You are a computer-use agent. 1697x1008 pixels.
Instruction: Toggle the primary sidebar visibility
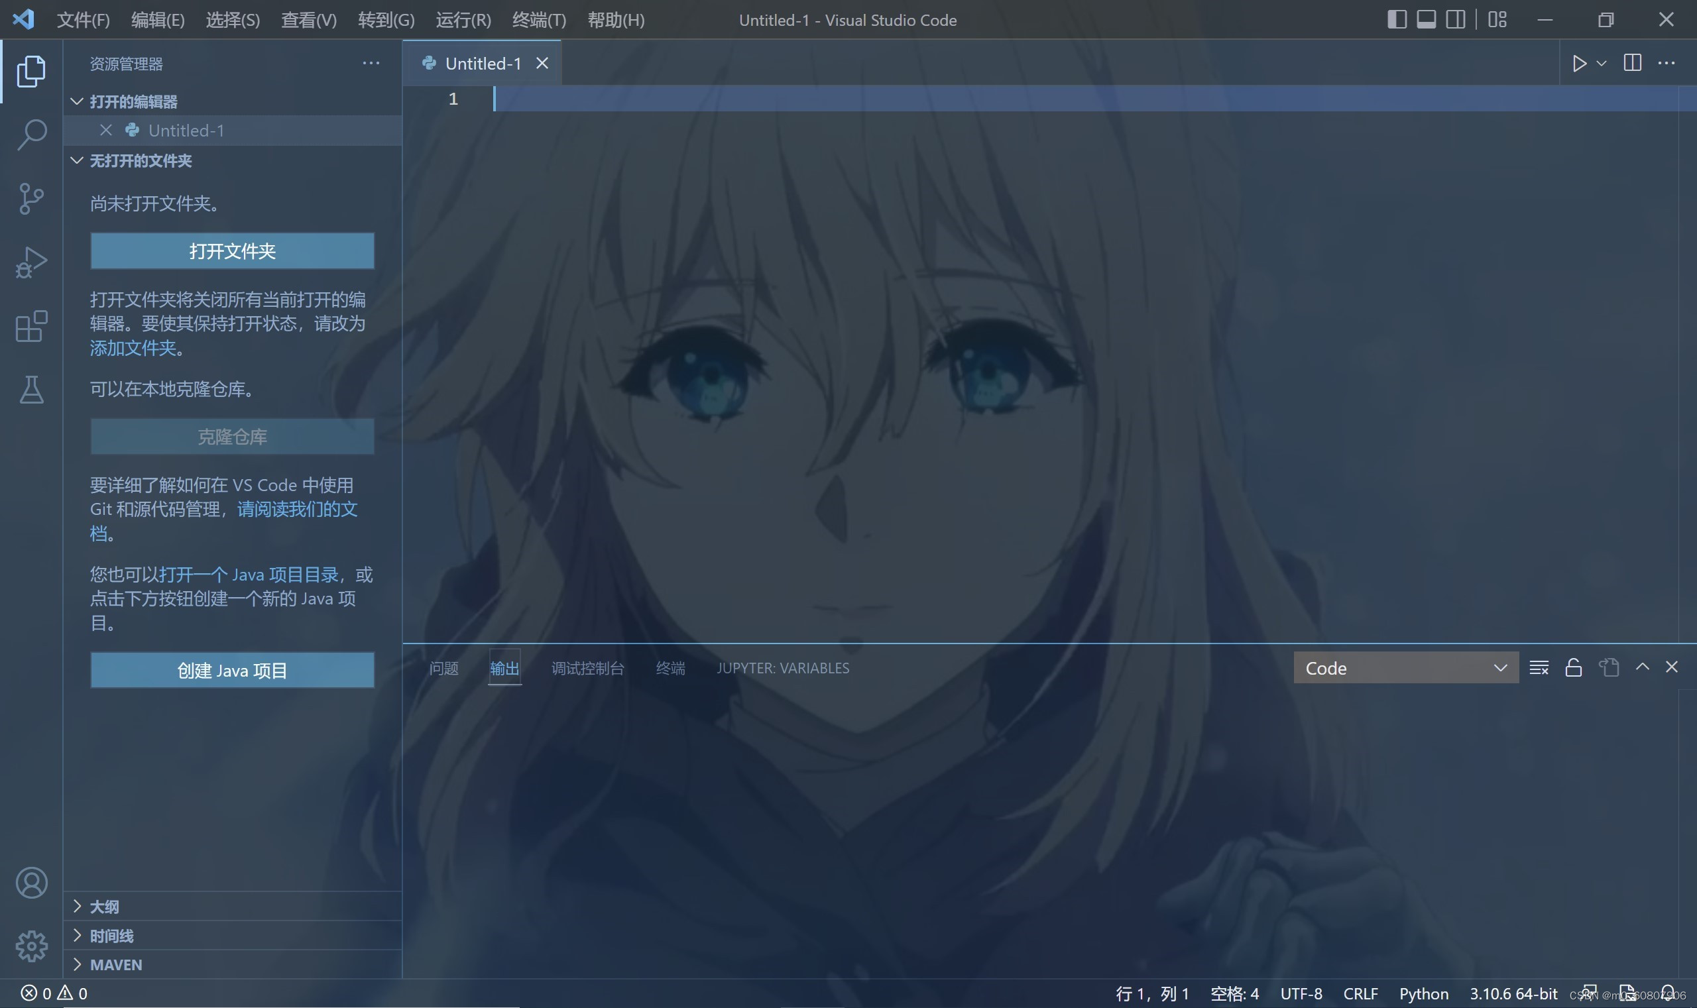(1396, 20)
